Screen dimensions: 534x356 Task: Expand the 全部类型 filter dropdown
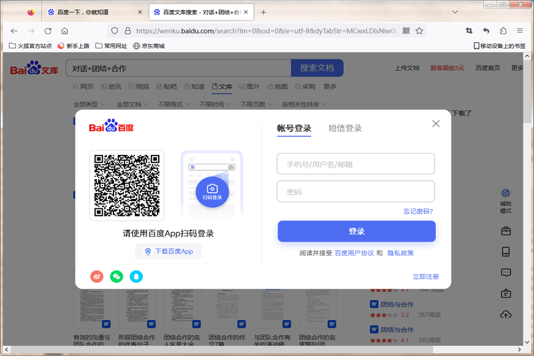88,104
